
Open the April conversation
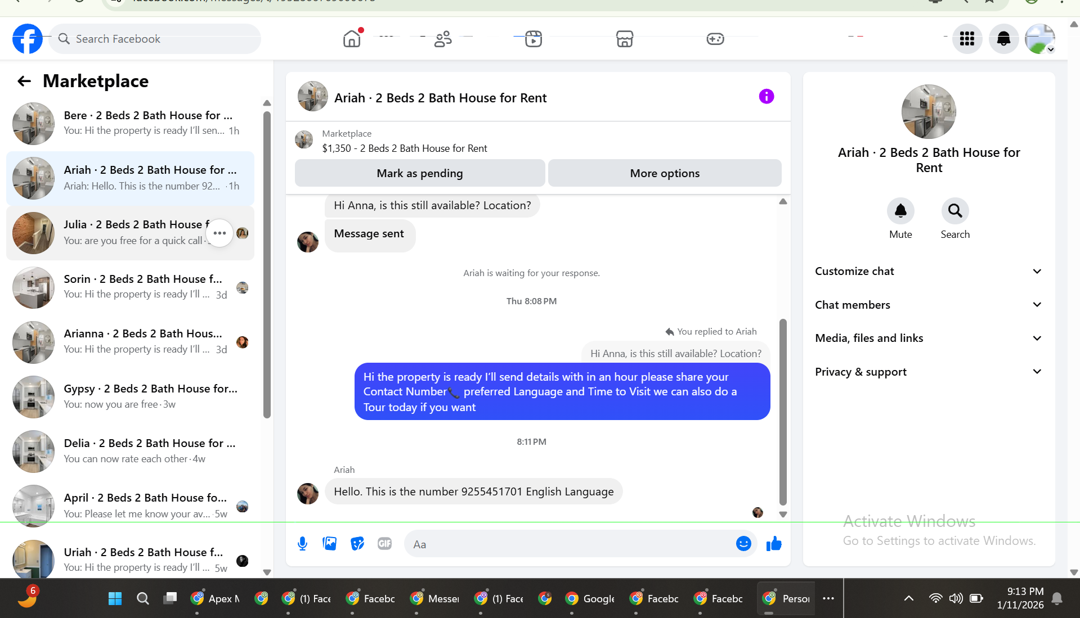pyautogui.click(x=130, y=506)
